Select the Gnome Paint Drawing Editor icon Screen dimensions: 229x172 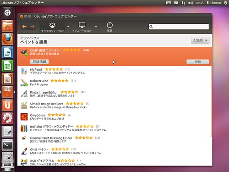(24, 138)
